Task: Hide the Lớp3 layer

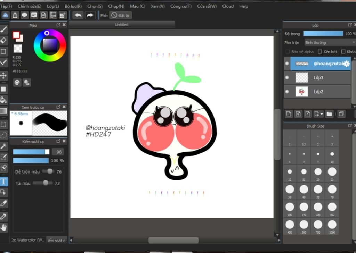Action: [x=287, y=77]
